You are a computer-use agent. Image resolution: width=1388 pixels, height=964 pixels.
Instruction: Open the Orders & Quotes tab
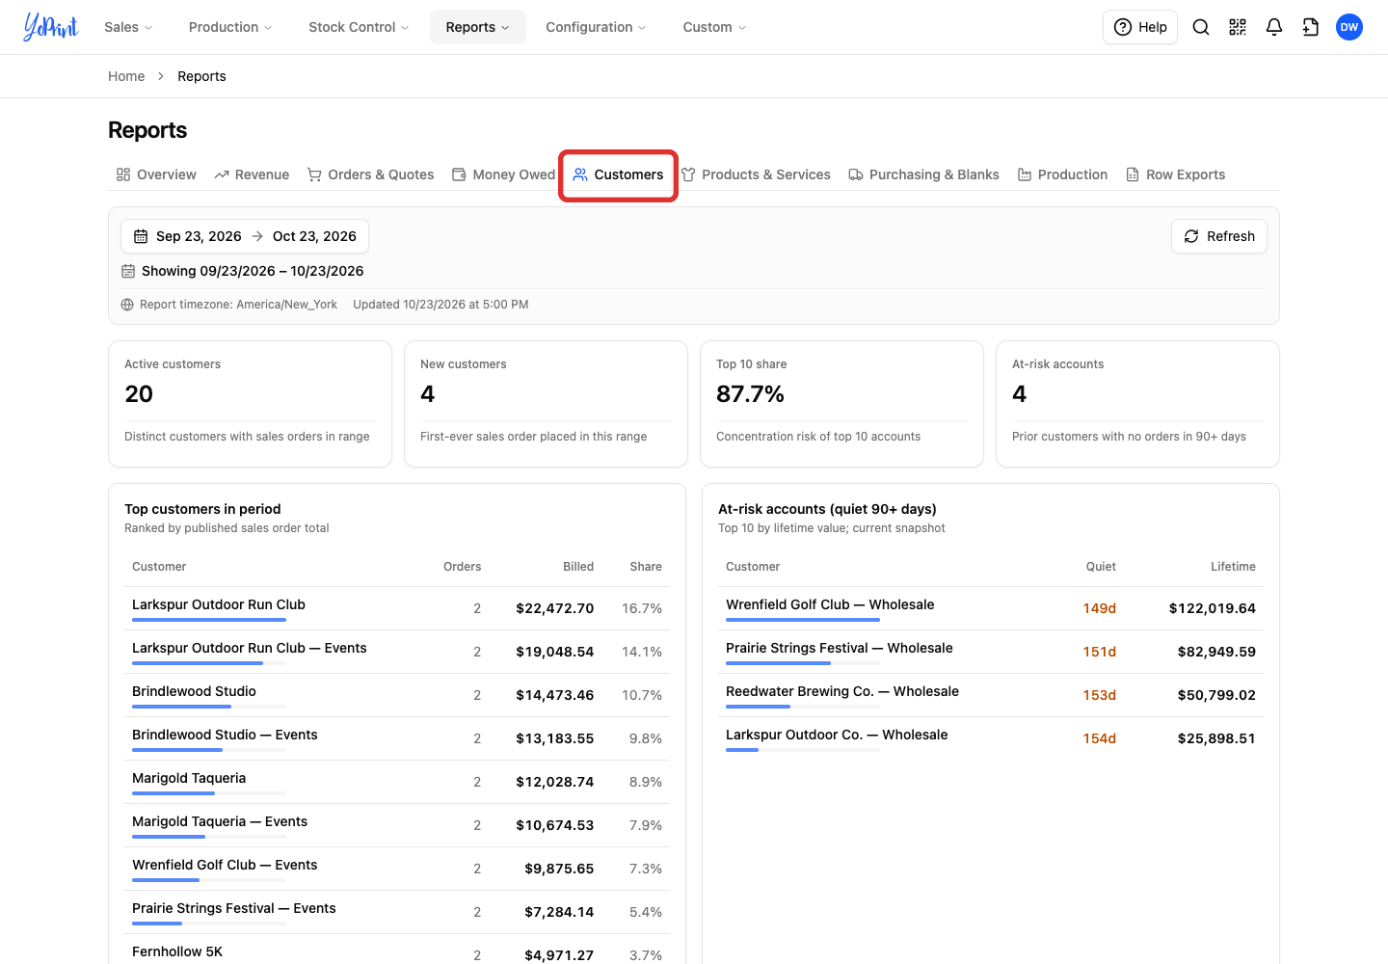point(370,174)
